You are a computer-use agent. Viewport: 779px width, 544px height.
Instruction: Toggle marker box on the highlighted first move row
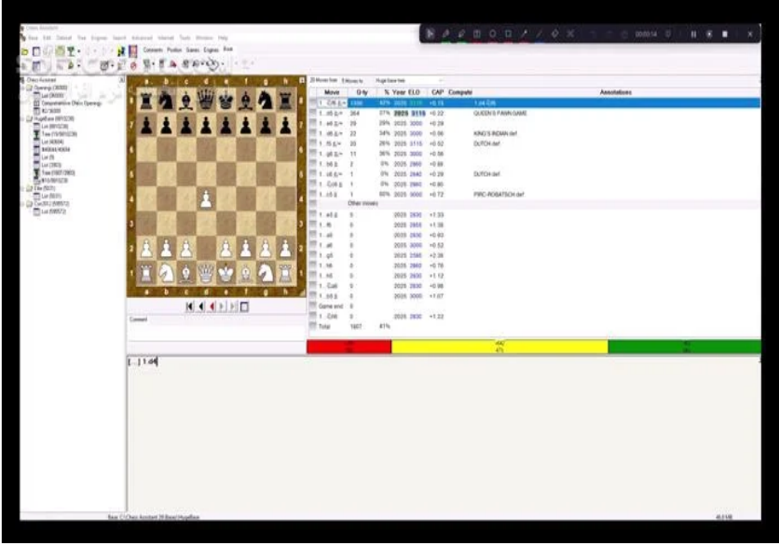pyautogui.click(x=313, y=102)
